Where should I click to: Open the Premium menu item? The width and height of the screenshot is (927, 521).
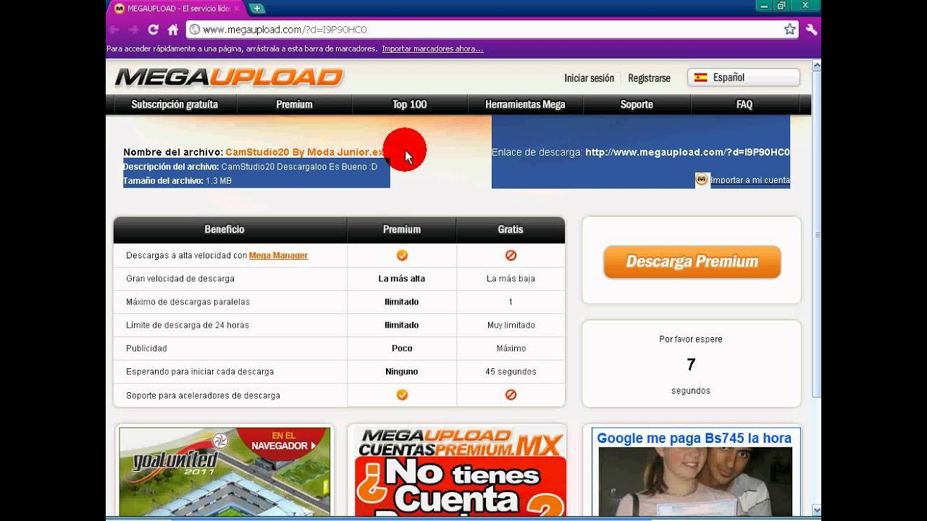pyautogui.click(x=294, y=104)
